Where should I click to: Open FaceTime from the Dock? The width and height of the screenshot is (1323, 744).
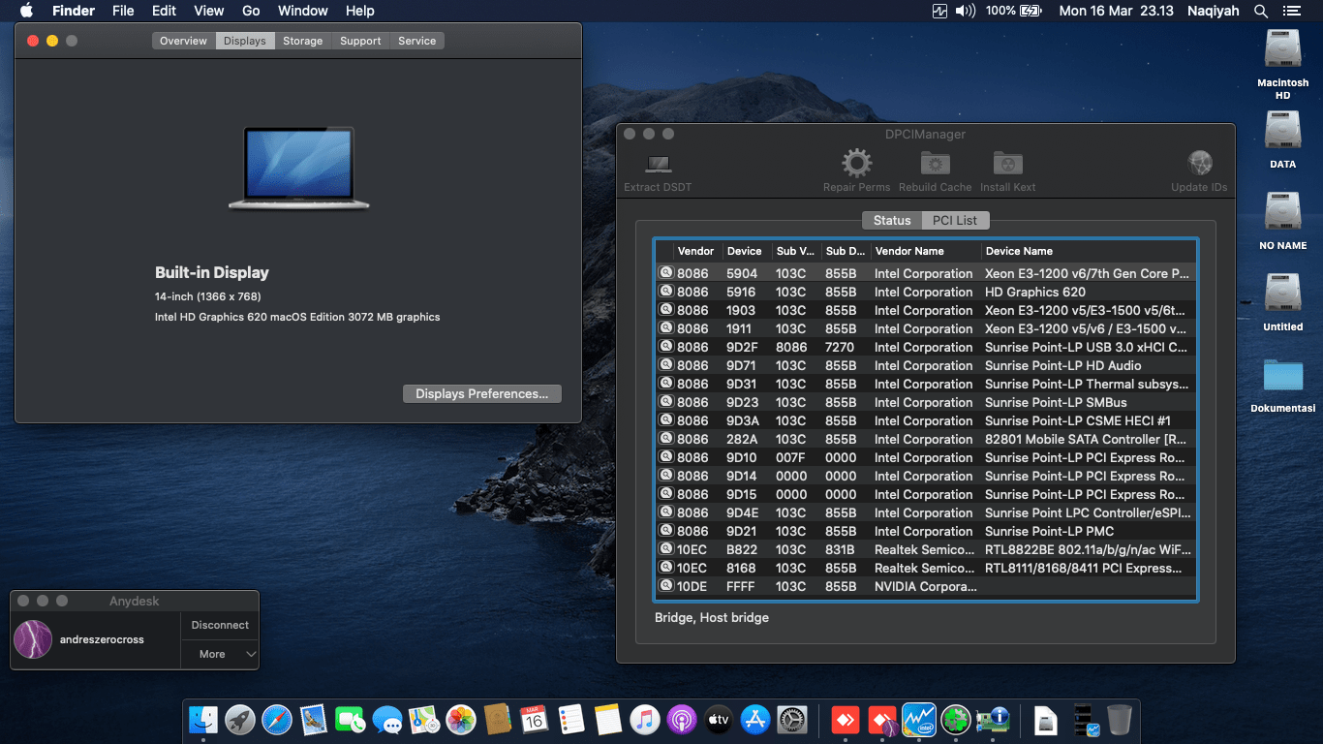tap(351, 719)
